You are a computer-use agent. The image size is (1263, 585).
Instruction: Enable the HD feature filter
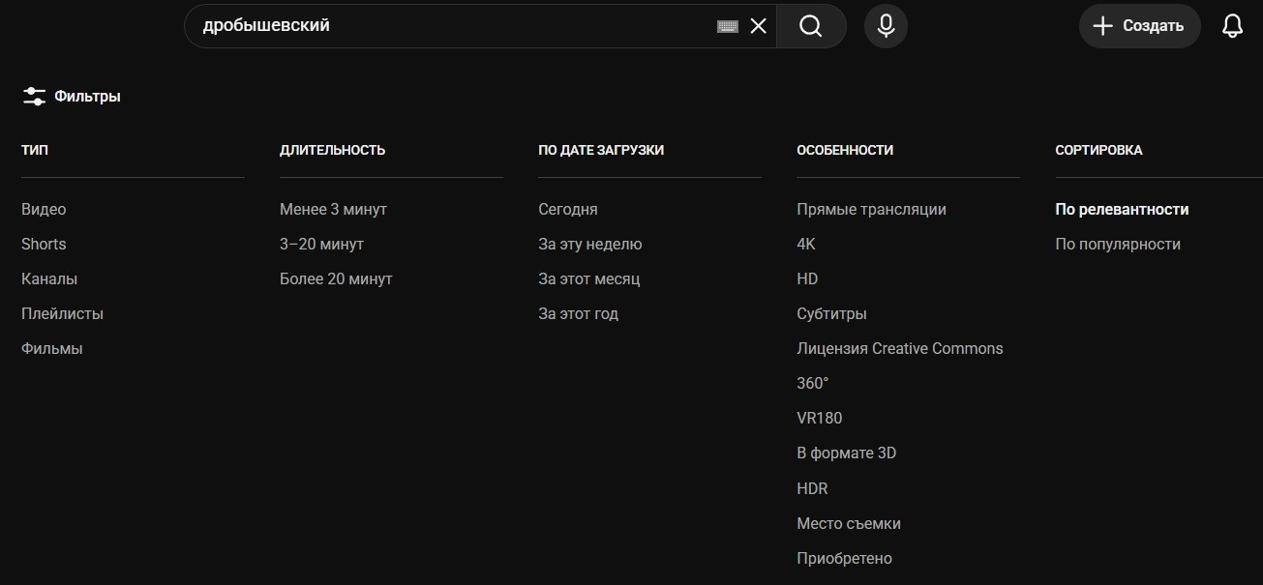click(807, 278)
